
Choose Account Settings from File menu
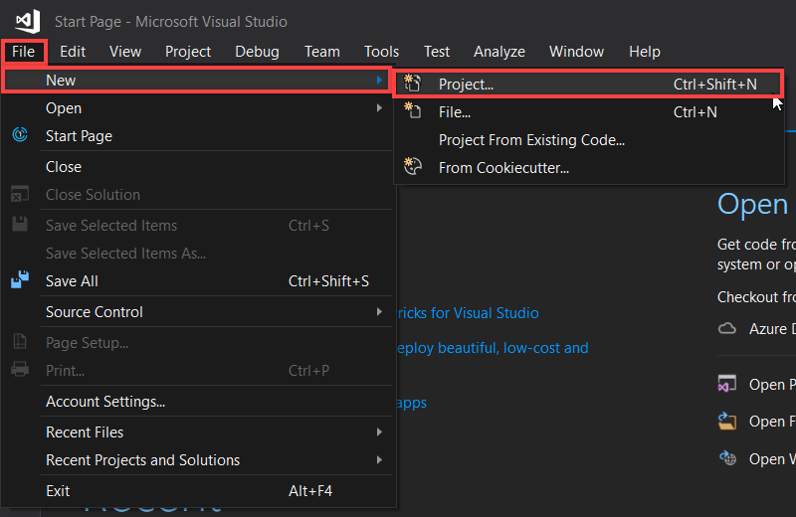pos(105,402)
